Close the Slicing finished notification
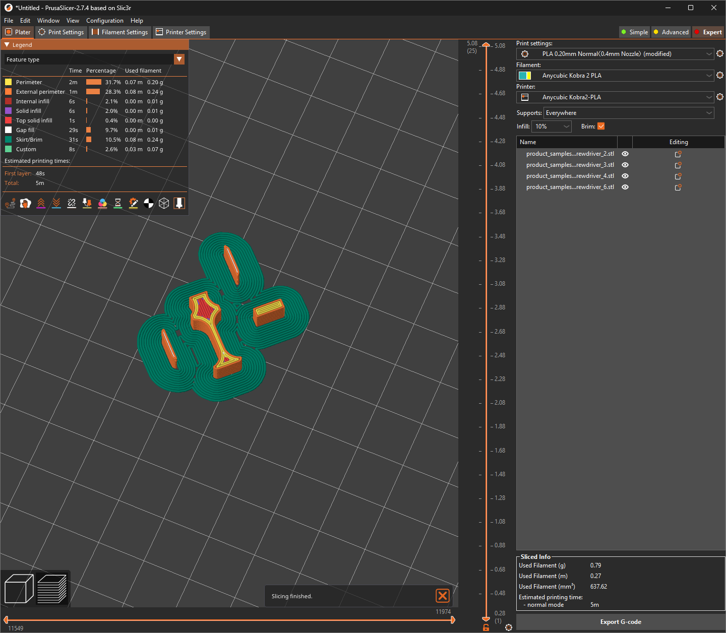726x633 pixels. pos(443,596)
